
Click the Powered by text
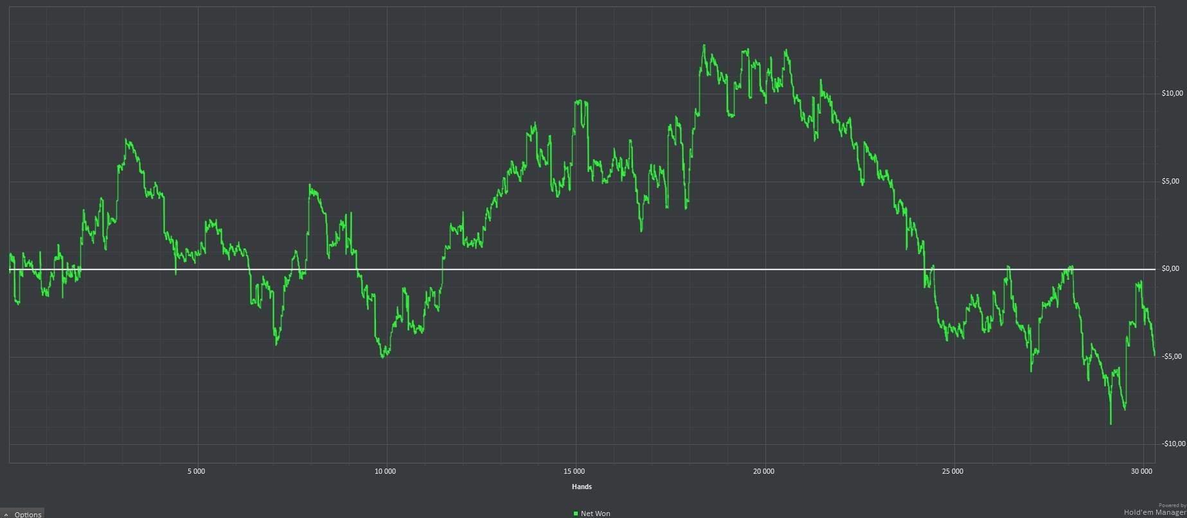(x=1172, y=505)
